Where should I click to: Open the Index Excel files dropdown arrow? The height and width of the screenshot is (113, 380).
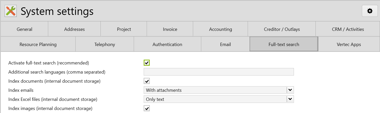point(290,99)
